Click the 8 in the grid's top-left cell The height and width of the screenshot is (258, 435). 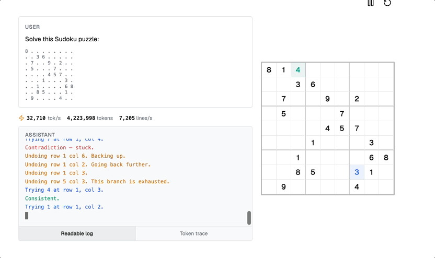pos(269,70)
